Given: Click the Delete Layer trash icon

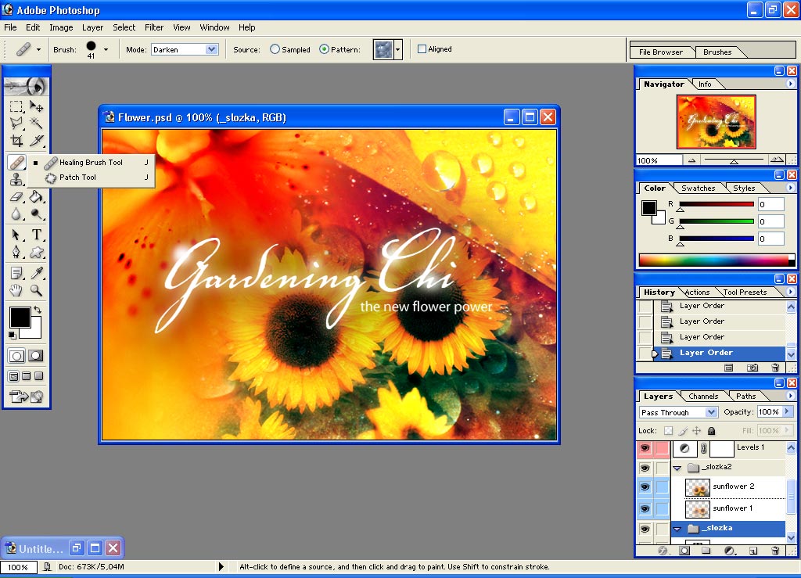Looking at the screenshot, I should (x=776, y=551).
